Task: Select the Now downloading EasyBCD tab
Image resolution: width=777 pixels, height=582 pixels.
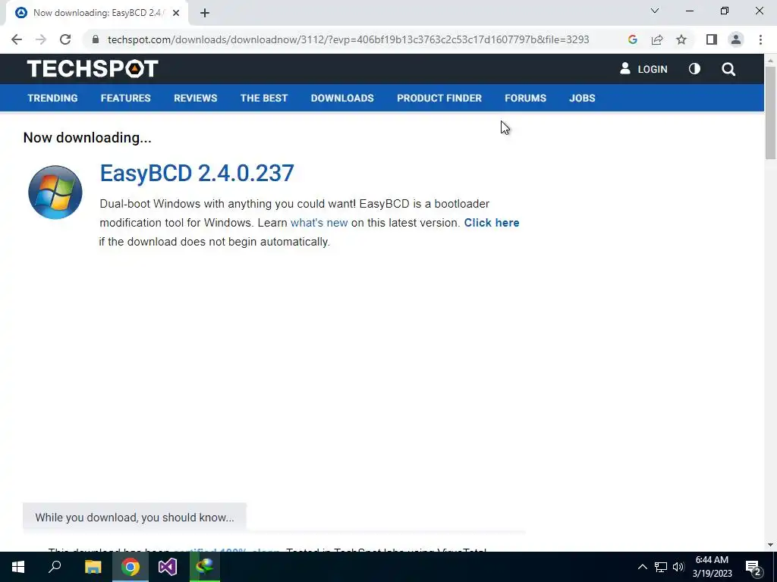Action: (x=96, y=13)
